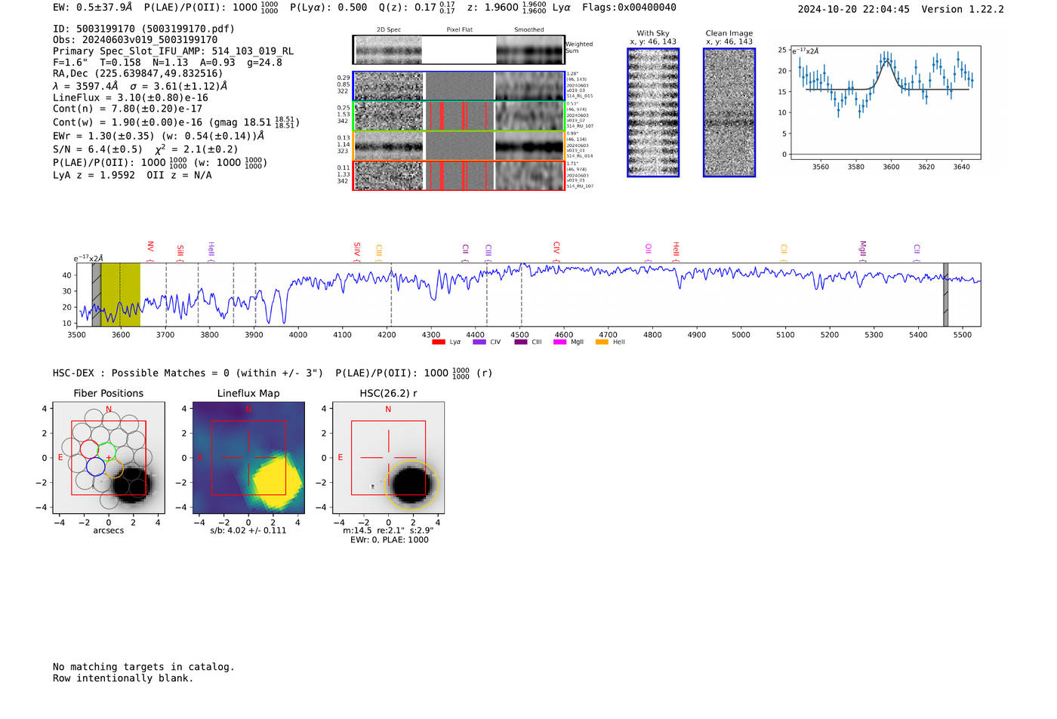Click the orange HeII legend swatch
Viewport: 1057px width, 719px height.
[602, 343]
